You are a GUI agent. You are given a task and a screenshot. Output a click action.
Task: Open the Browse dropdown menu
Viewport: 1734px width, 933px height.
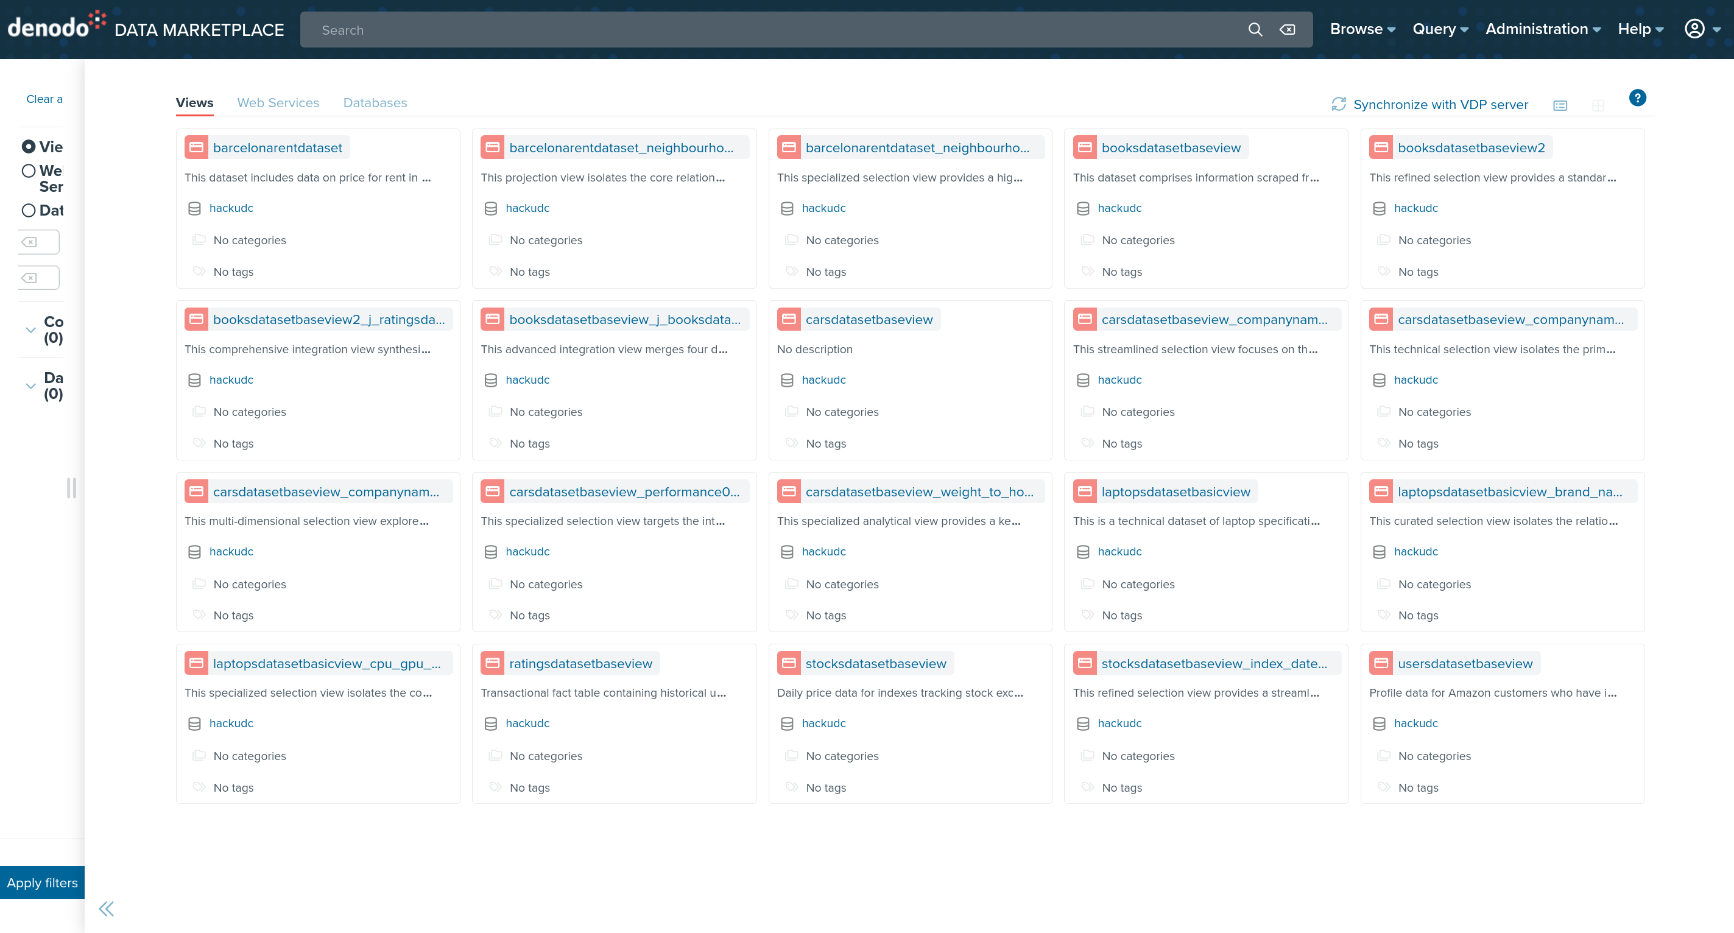pyautogui.click(x=1362, y=29)
